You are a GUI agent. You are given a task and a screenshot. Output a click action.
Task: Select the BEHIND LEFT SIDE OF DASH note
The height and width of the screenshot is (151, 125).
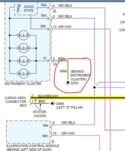click(x=29, y=150)
